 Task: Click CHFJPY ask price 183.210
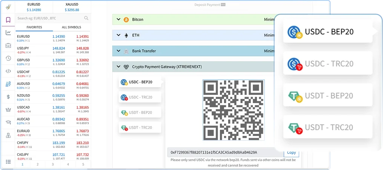[83, 143]
